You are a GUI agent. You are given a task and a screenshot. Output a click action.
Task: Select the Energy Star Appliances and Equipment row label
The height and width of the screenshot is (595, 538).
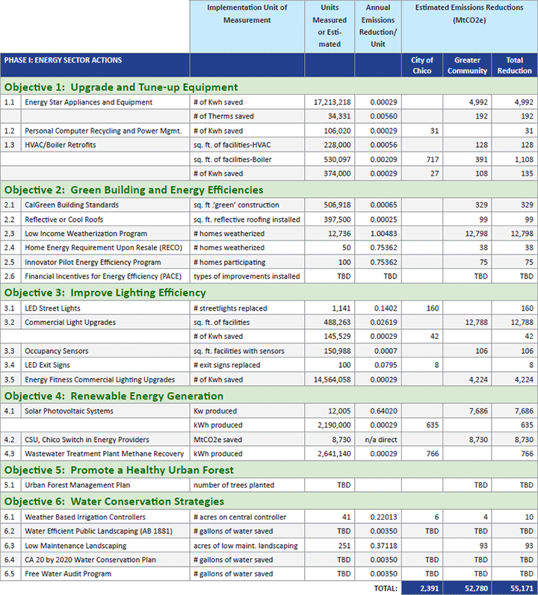88,102
